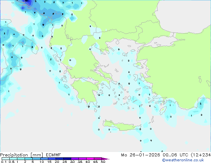
Task: Click the '25' legend scale label
Action: [x=65, y=162]
